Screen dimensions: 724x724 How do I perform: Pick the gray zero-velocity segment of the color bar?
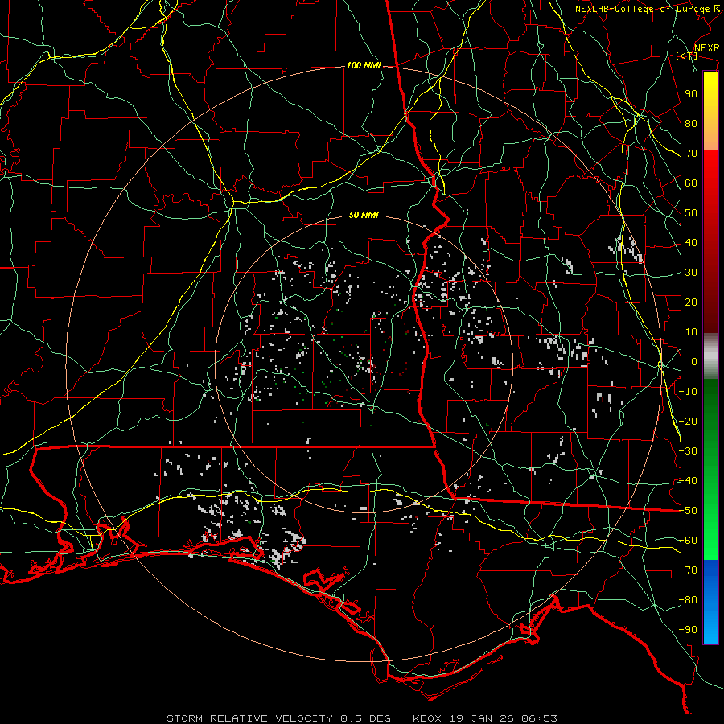coord(710,356)
